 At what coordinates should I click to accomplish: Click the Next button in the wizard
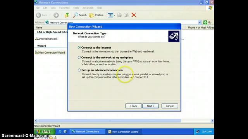tap(150, 106)
